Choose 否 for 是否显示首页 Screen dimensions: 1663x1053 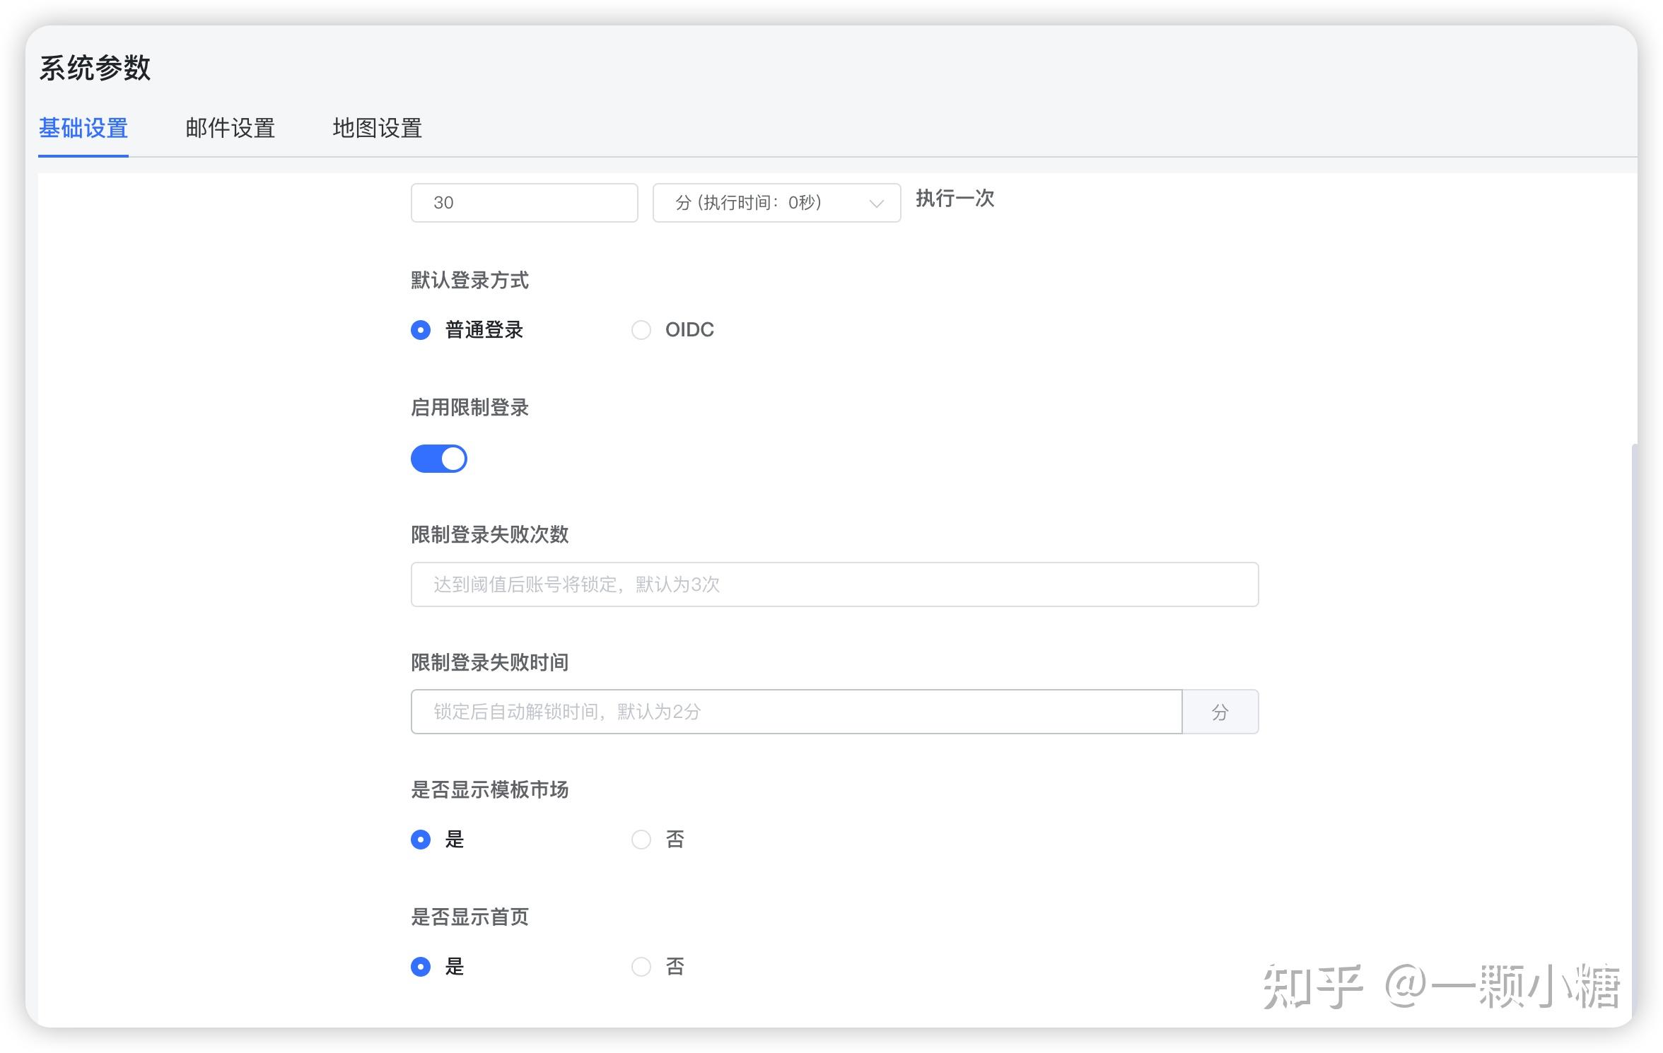pyautogui.click(x=641, y=966)
